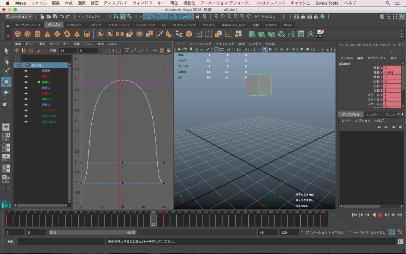Image resolution: width=406 pixels, height=254 pixels.
Task: Create a polygon pyramid from the shelf
Action: (x=77, y=34)
